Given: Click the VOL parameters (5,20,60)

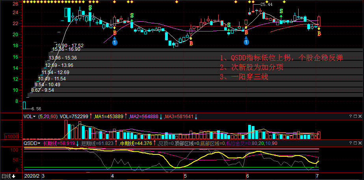Looking at the screenshot, I should click(48, 117).
